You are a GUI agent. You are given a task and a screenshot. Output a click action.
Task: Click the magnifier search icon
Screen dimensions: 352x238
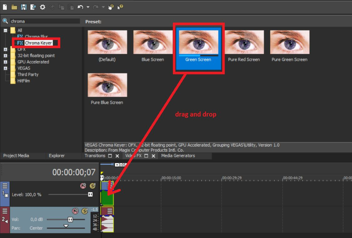[x=5, y=21]
